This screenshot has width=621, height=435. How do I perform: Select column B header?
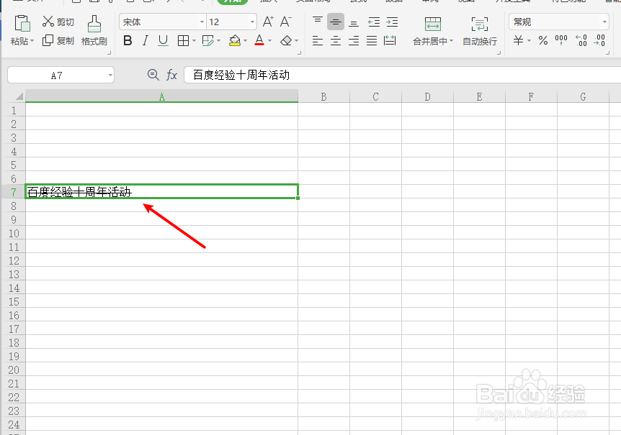click(x=323, y=97)
